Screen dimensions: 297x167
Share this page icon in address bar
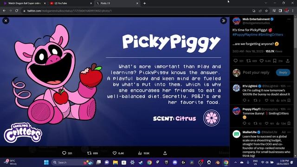point(260,11)
